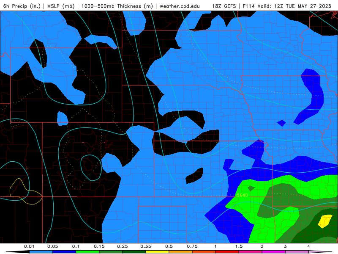Click the 0.1 colorbar value

(76, 246)
